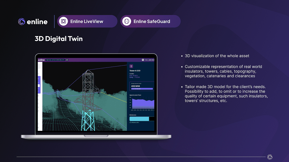Click the purple bar under 420 MVA
Viewport: 289px width, 162px height.
[x=142, y=89]
